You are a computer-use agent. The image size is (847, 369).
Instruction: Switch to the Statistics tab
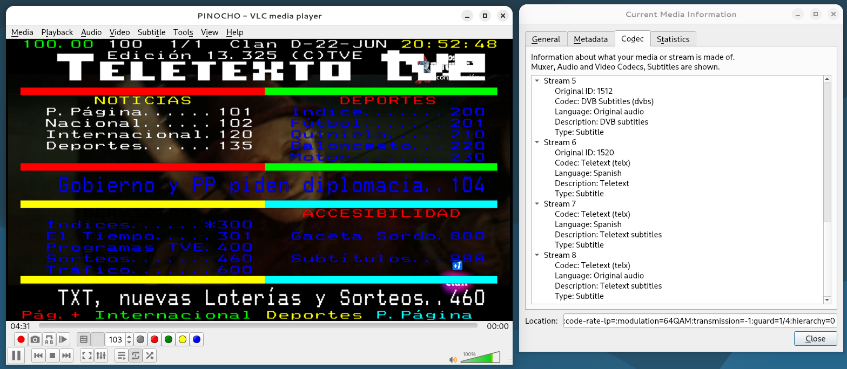[673, 39]
